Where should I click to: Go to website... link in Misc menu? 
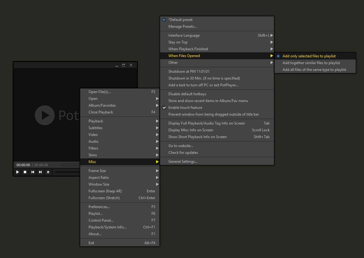(217, 146)
